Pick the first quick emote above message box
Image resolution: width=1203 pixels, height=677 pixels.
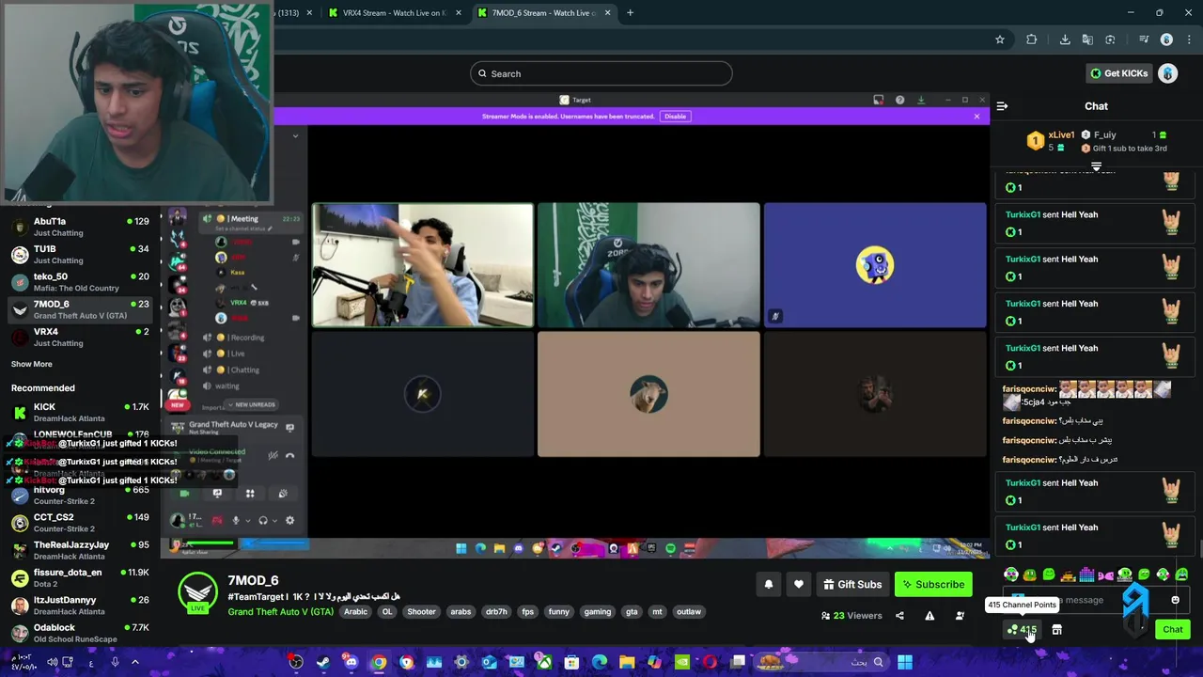tap(1011, 574)
